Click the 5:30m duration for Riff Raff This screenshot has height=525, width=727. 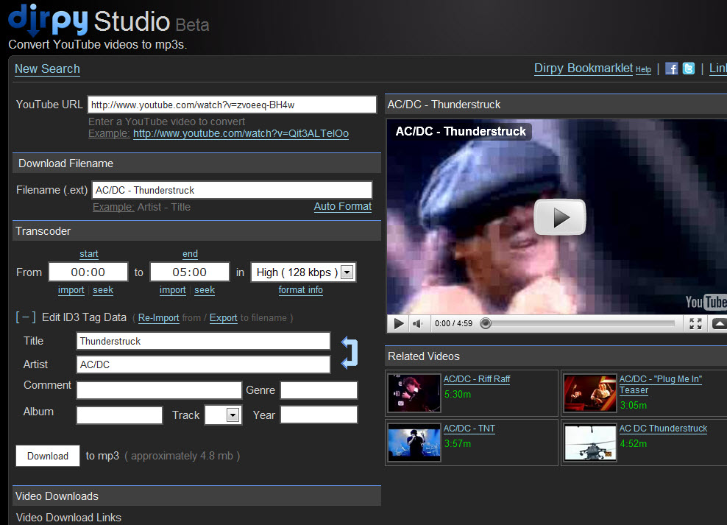[x=458, y=394]
